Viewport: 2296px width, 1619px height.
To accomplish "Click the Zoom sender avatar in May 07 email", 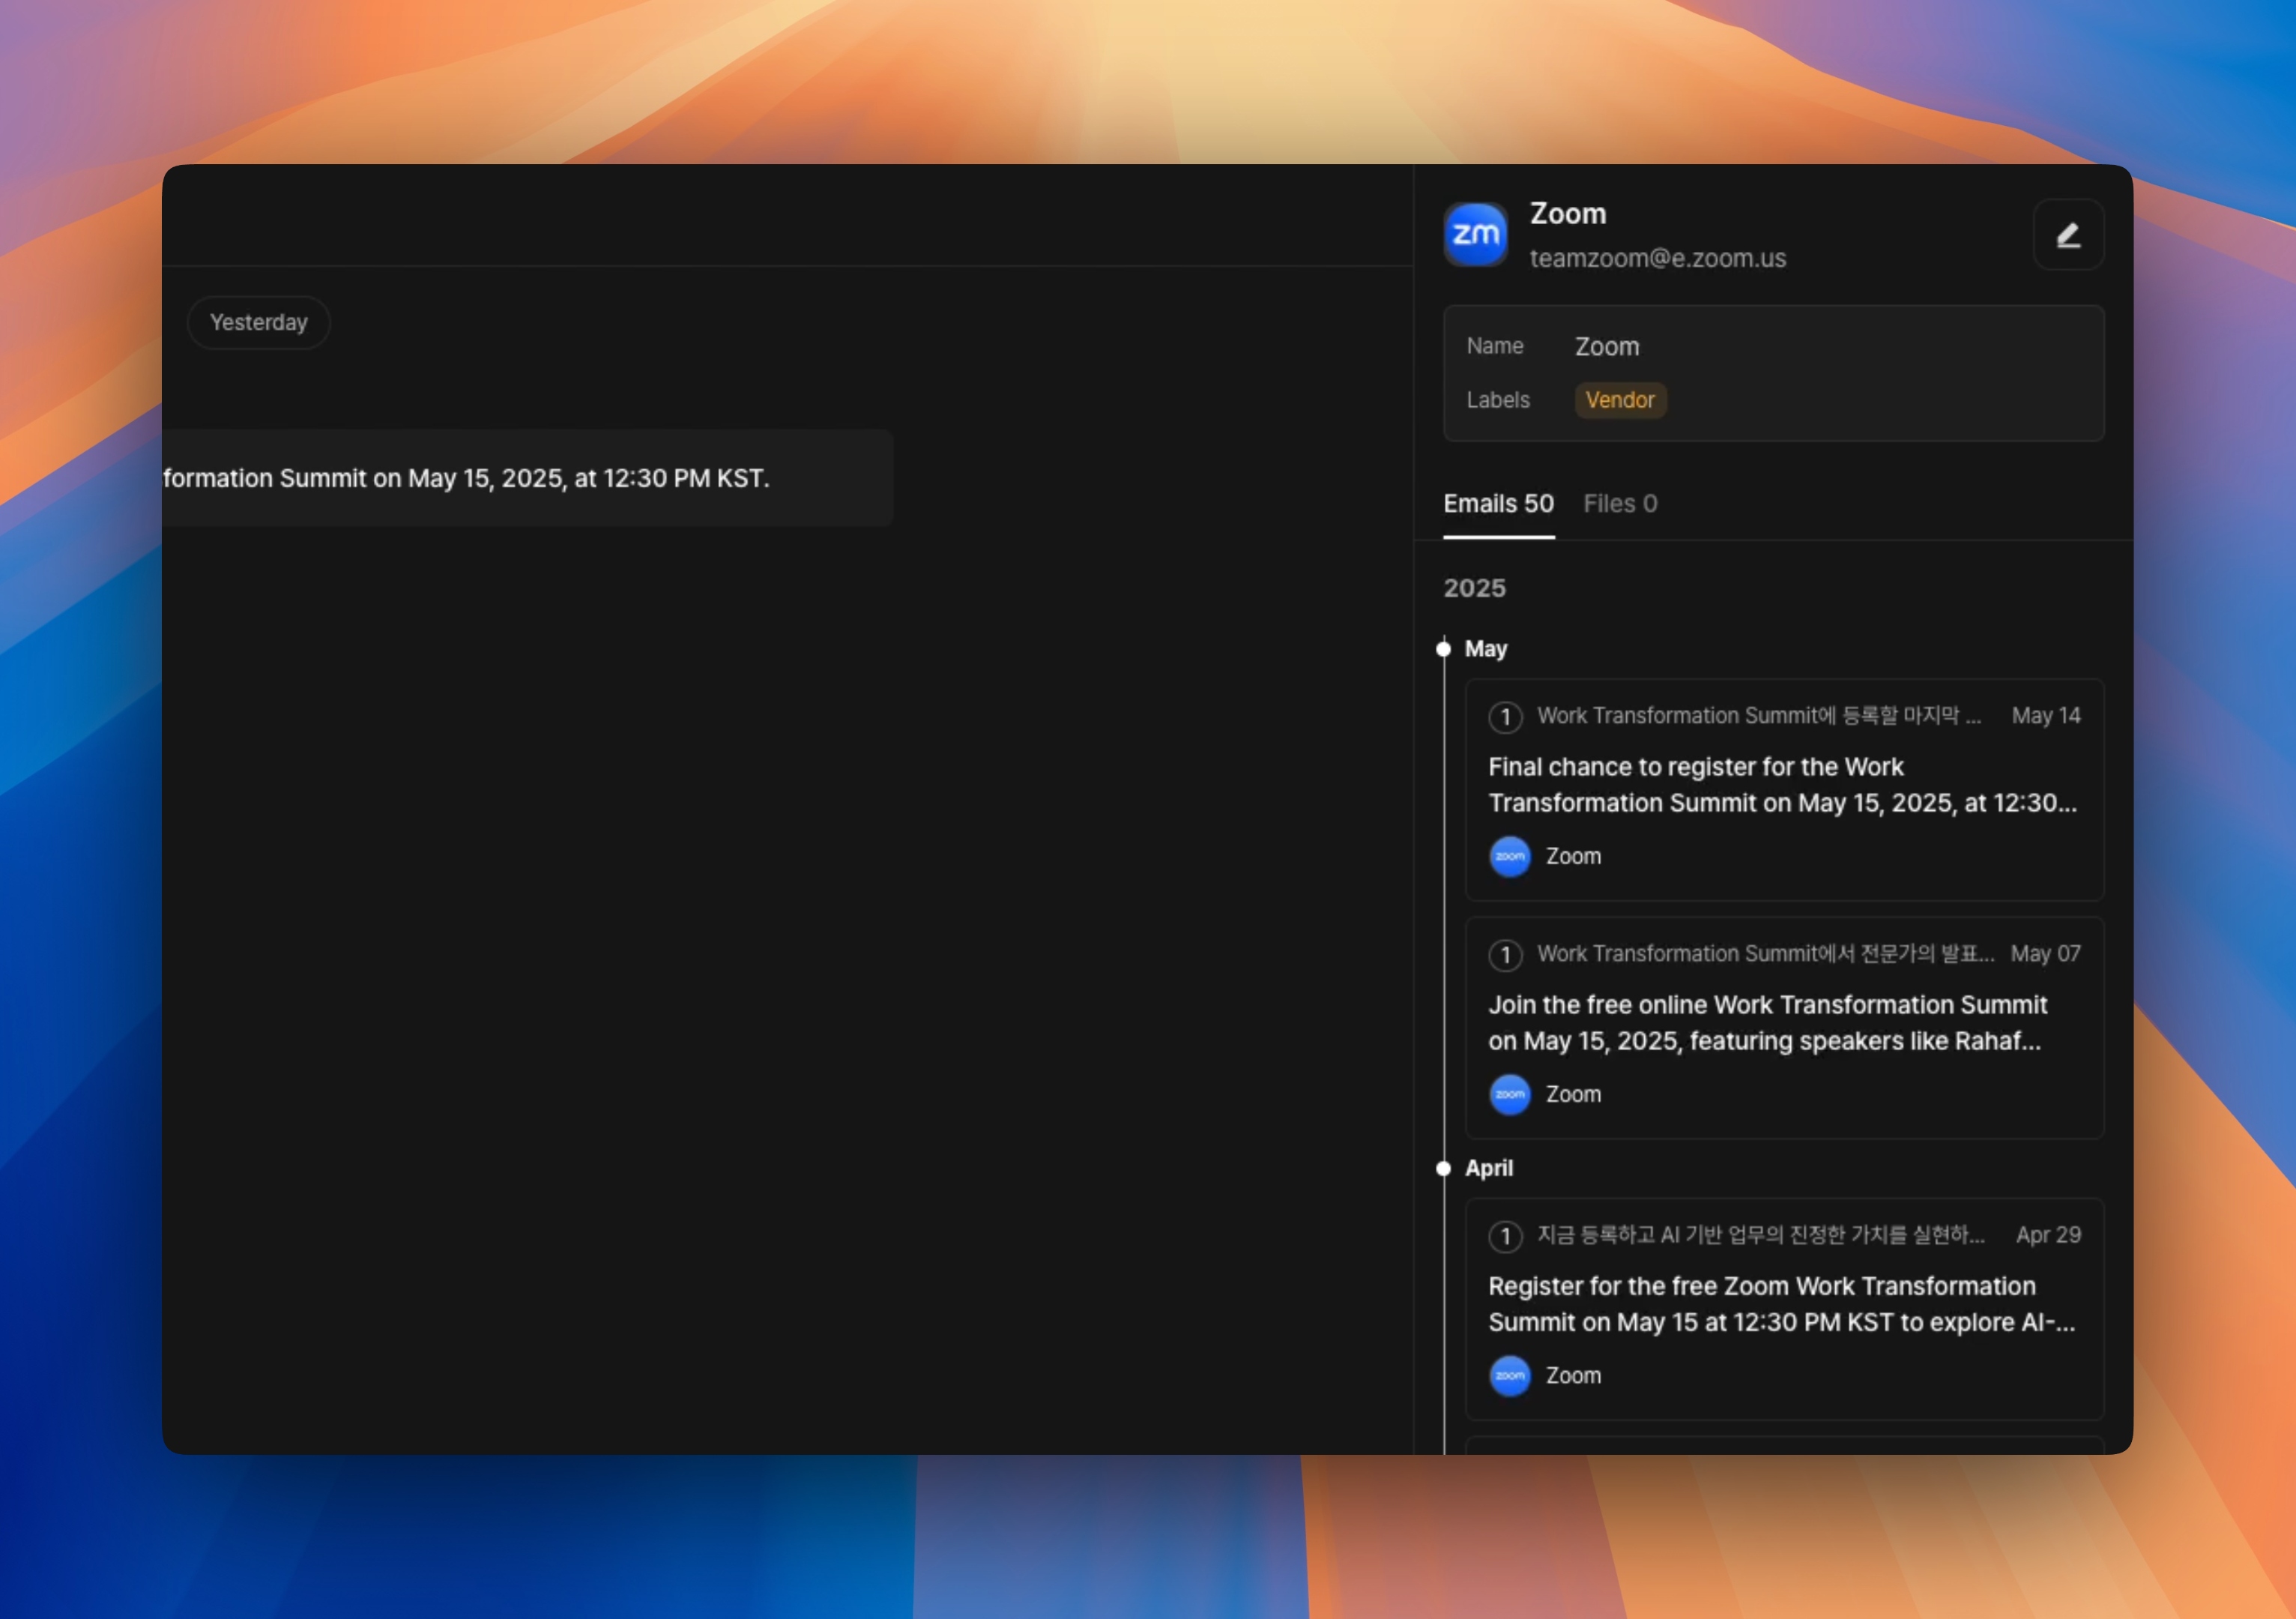I will [1510, 1095].
